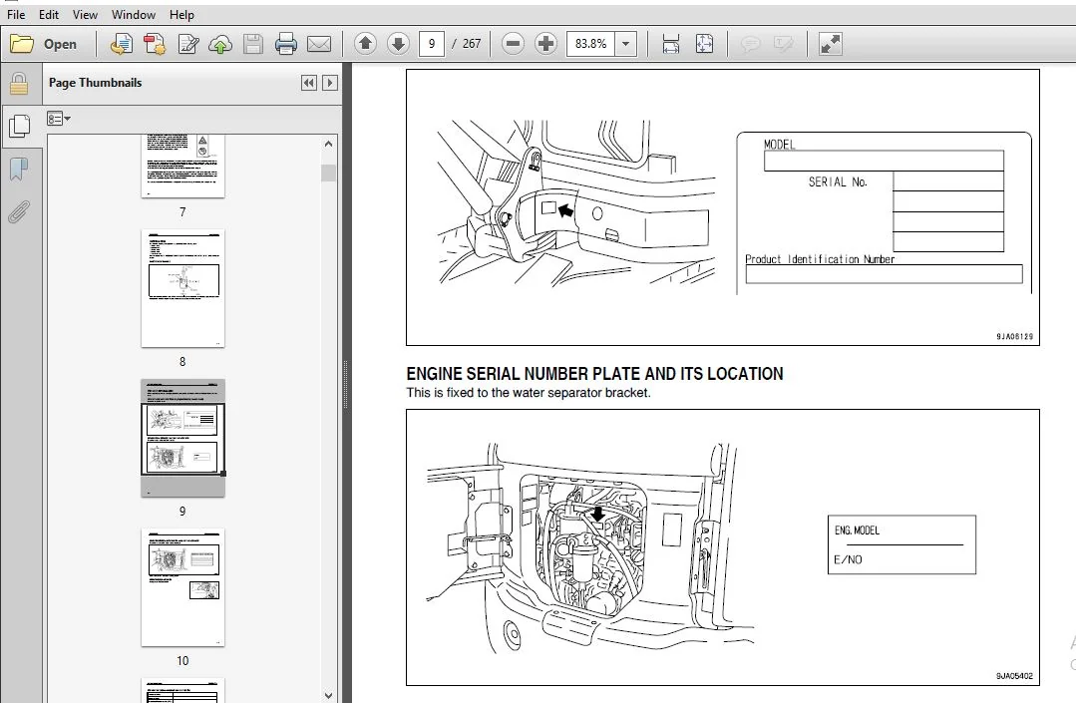Click the Open folder button
Screen dimensions: 1076x703
pyautogui.click(x=44, y=44)
